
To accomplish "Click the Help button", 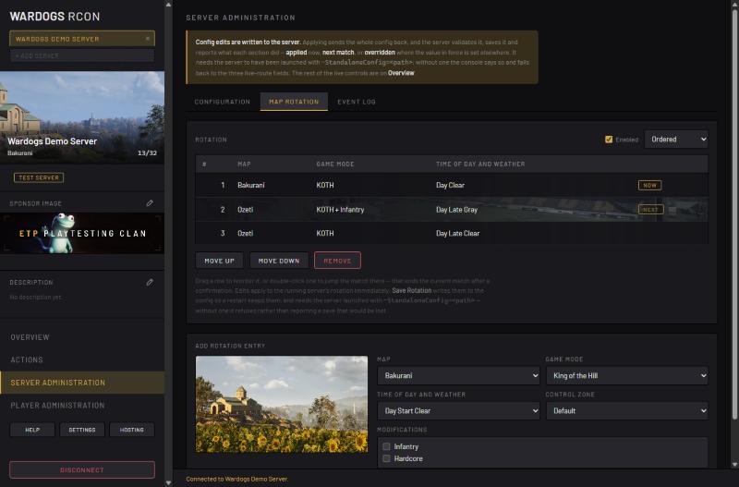I will pyautogui.click(x=32, y=430).
